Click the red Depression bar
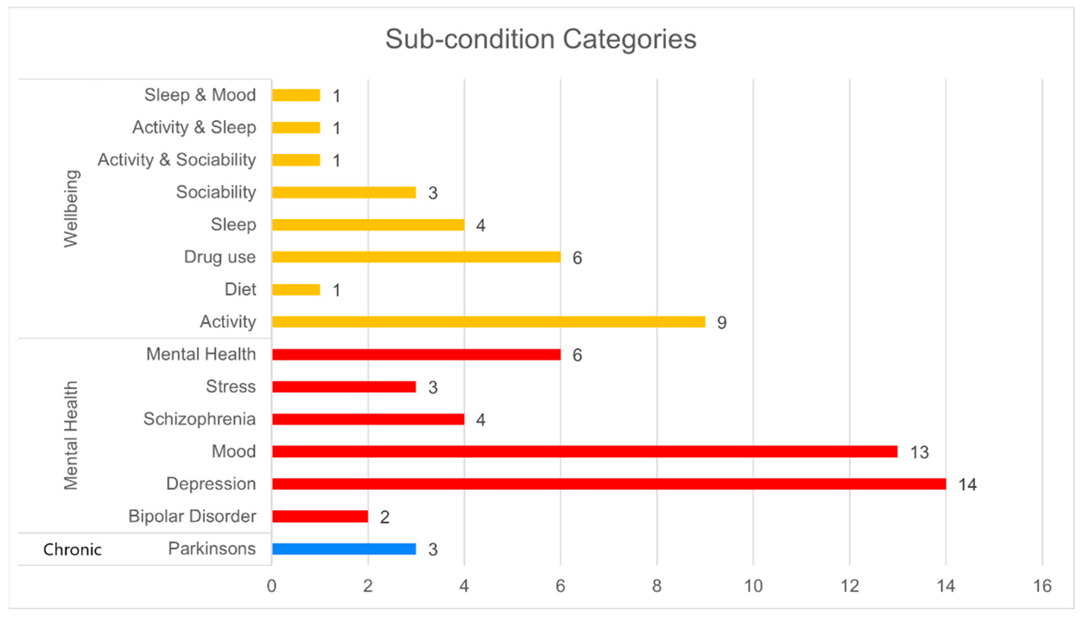Image resolution: width=1082 pixels, height=618 pixels. (609, 484)
